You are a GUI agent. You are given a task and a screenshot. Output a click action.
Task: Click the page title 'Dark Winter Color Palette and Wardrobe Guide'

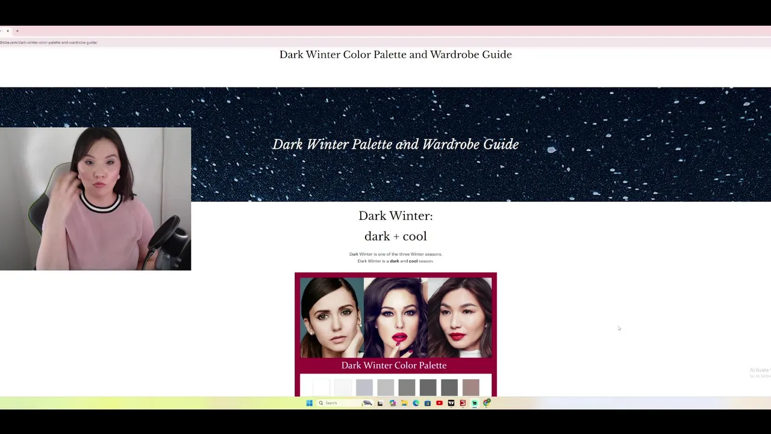396,54
